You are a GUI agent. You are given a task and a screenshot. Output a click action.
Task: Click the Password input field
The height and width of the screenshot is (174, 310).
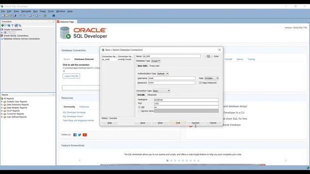[x=172, y=83]
